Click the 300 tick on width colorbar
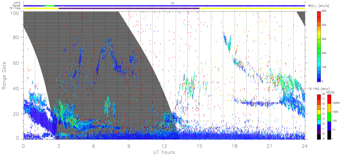The image size is (343, 158). (x=324, y=39)
